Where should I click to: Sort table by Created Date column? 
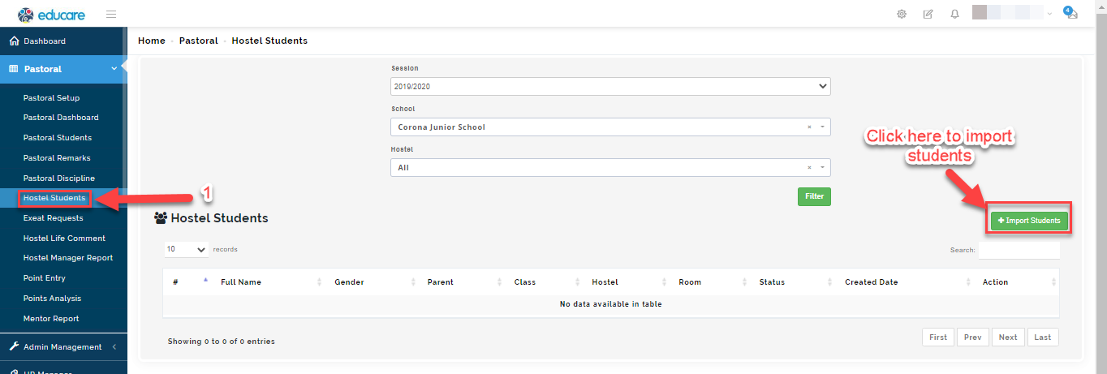(906, 282)
